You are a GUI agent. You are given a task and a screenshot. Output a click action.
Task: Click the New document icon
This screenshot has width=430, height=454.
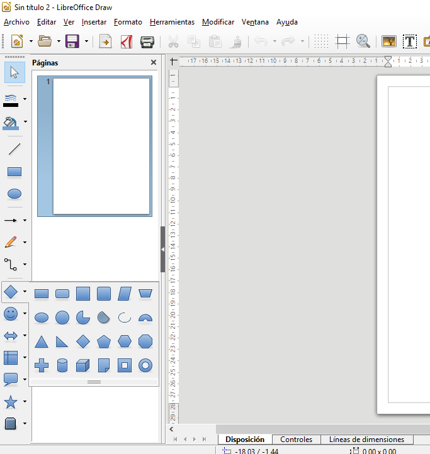pyautogui.click(x=17, y=41)
